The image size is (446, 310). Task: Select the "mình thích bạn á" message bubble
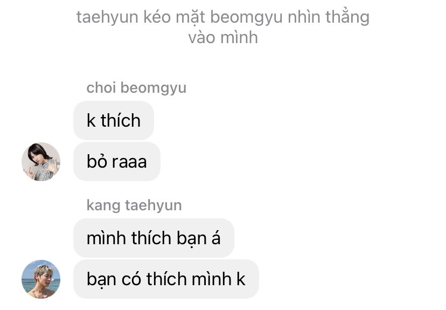[154, 238]
